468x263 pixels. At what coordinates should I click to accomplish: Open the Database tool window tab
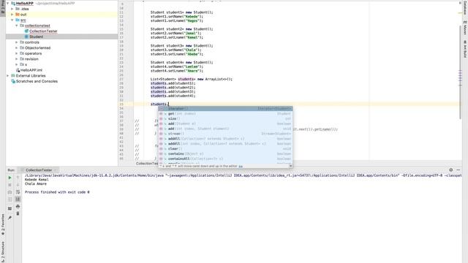[x=465, y=7]
